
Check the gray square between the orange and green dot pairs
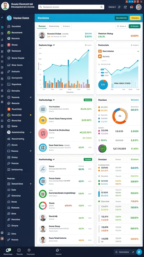pyautogui.click(x=99, y=176)
